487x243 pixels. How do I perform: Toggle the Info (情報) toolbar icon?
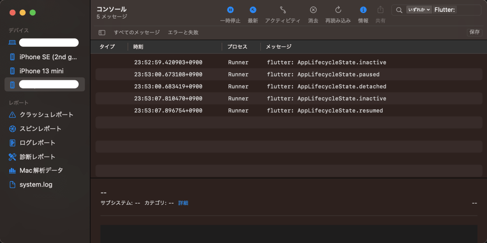point(363,10)
